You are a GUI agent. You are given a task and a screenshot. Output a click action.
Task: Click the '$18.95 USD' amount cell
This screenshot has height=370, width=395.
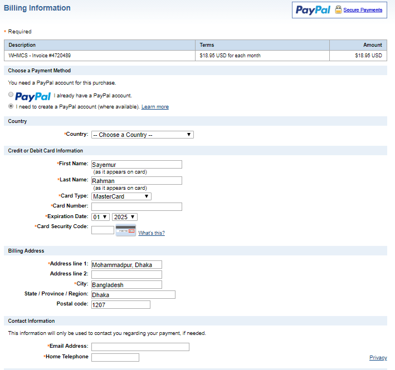pos(358,56)
